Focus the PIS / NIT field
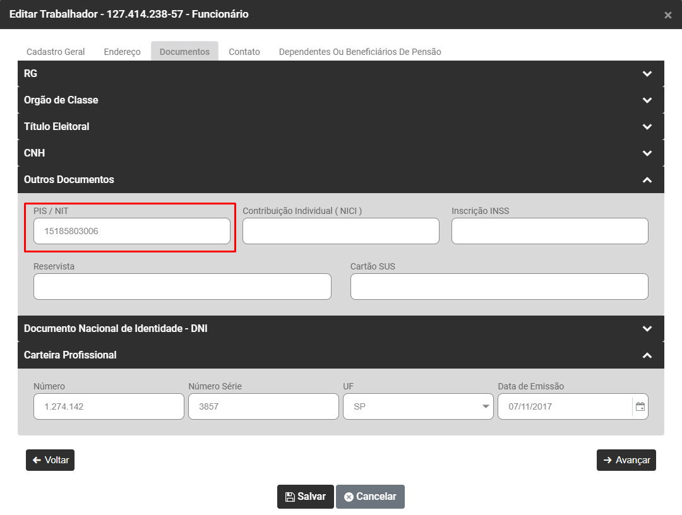 point(132,232)
